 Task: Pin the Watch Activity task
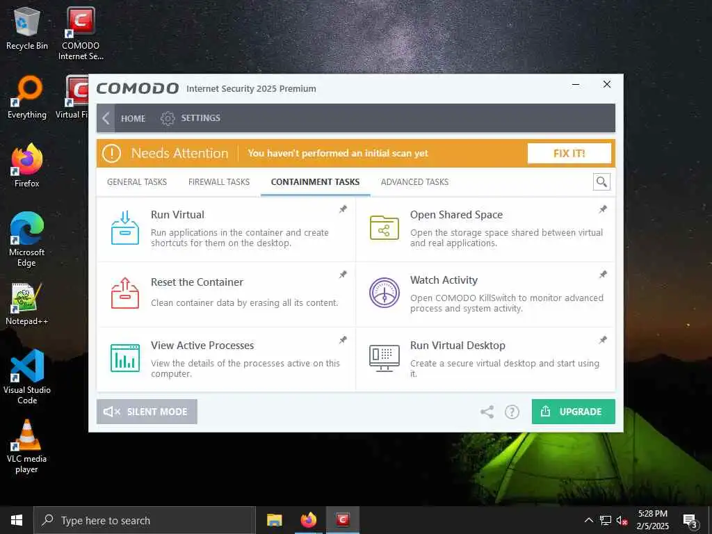click(x=603, y=274)
